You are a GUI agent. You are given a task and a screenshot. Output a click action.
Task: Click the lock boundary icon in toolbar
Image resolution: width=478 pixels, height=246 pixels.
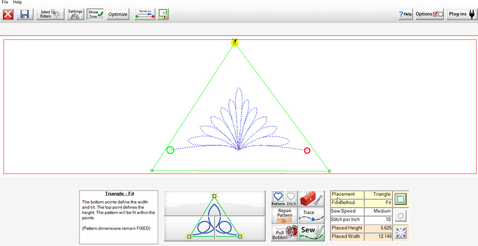[163, 14]
